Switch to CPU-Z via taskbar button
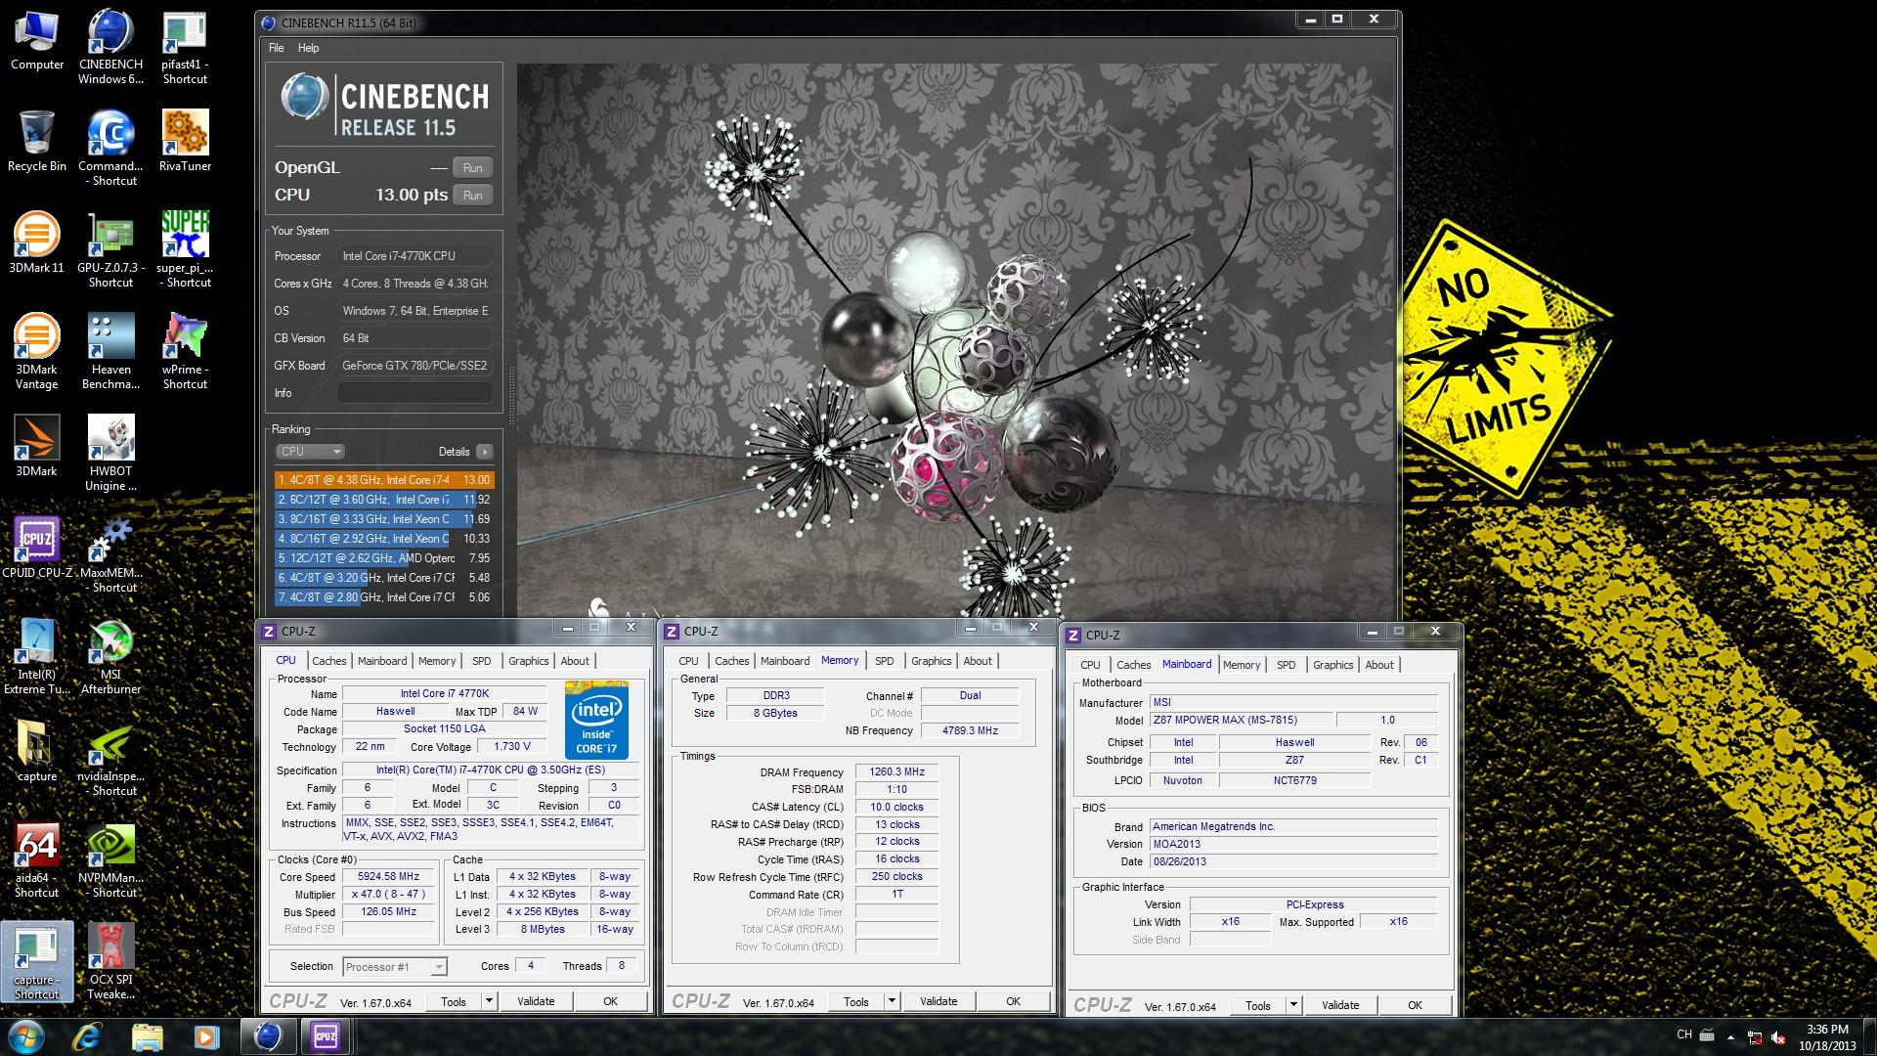 point(325,1036)
